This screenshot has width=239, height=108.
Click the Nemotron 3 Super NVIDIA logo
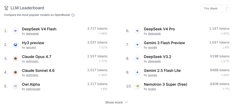pos(137,86)
